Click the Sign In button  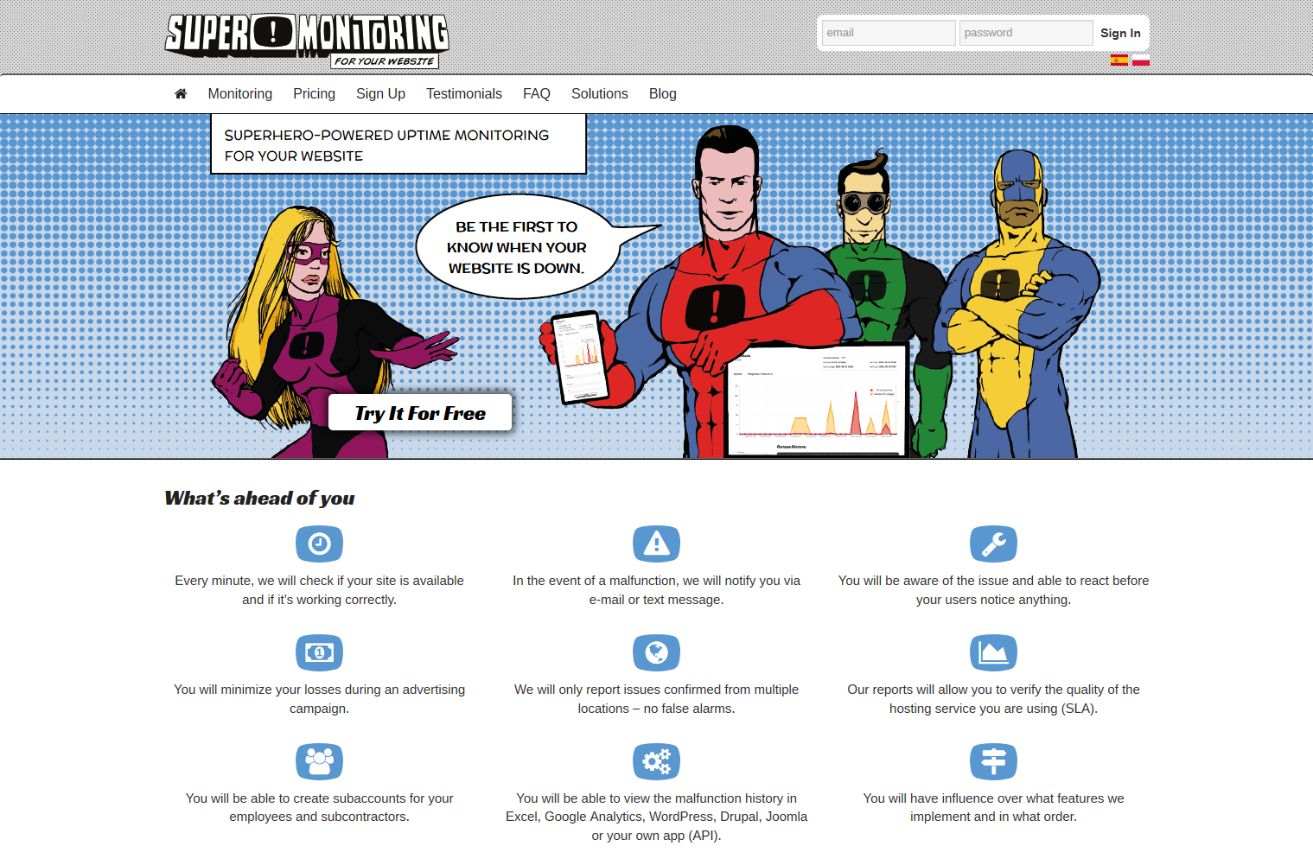[1120, 33]
